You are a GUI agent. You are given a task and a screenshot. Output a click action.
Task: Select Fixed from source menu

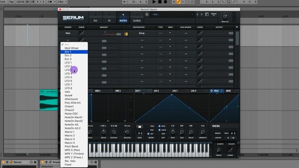pos(74,165)
